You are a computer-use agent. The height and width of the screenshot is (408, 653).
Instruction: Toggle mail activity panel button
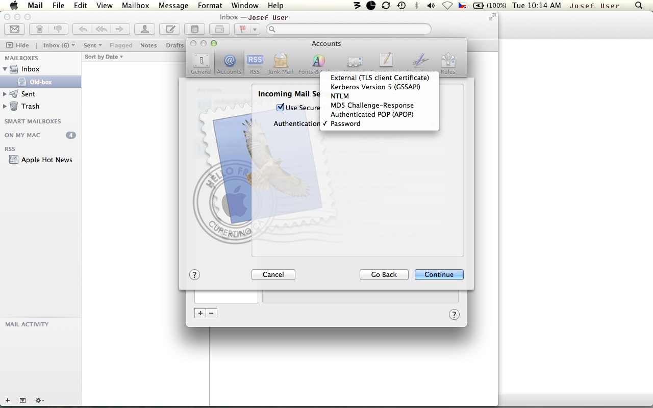click(22, 400)
